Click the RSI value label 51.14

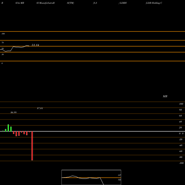click(x=35, y=45)
